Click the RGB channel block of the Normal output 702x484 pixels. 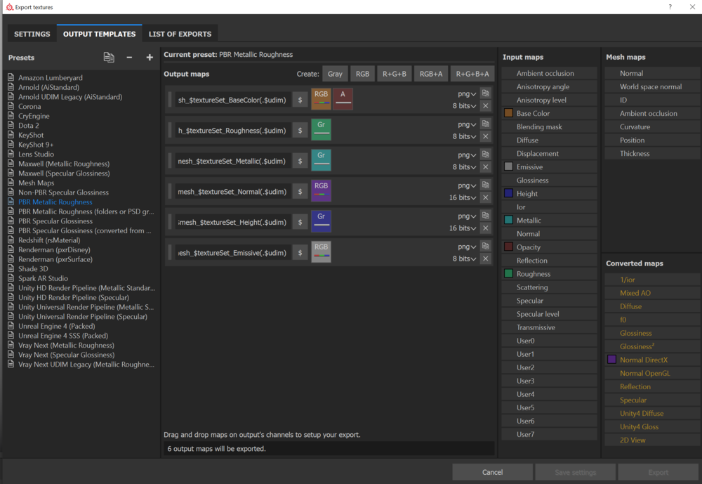click(321, 190)
